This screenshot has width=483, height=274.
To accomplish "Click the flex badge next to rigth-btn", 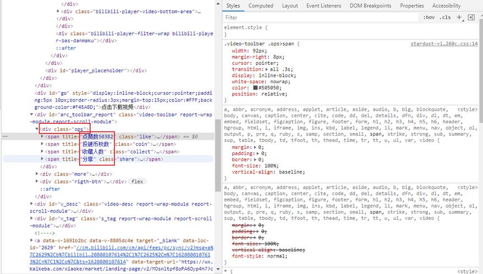I will [x=137, y=181].
